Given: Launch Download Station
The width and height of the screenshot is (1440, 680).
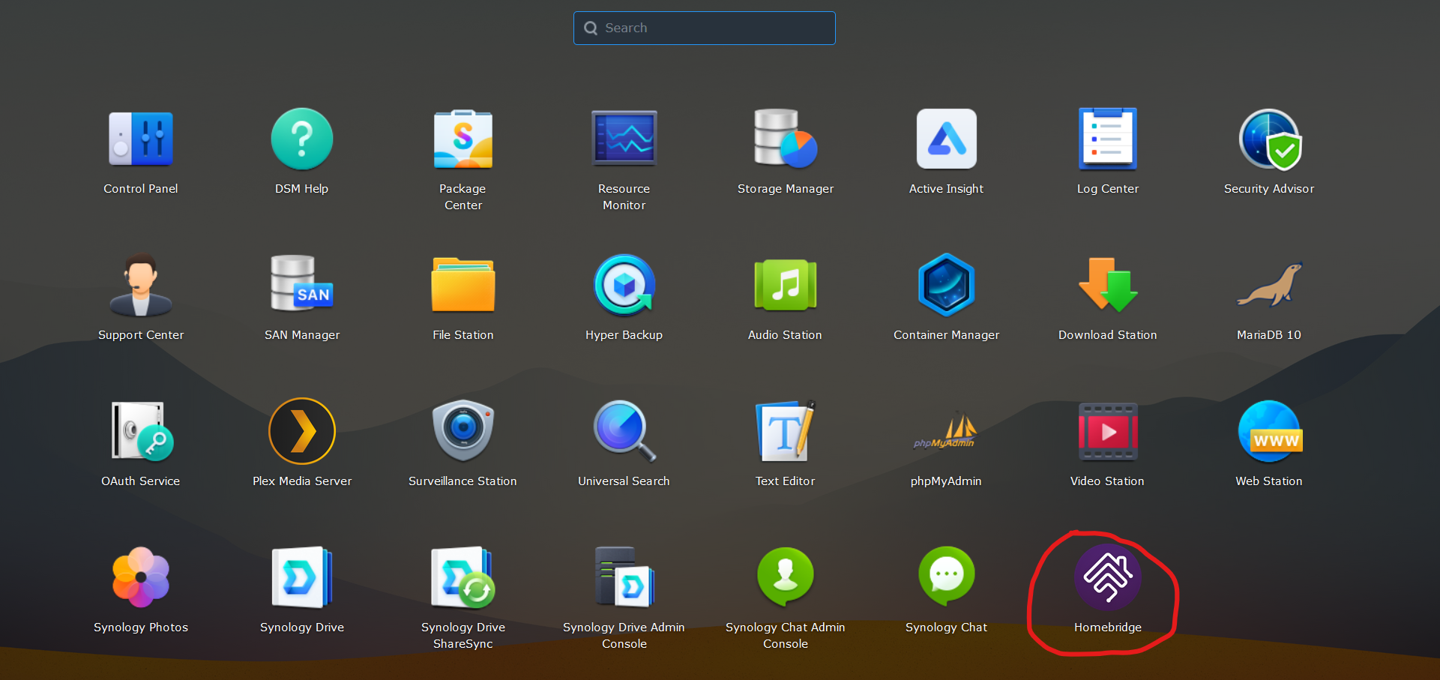Looking at the screenshot, I should point(1107,286).
